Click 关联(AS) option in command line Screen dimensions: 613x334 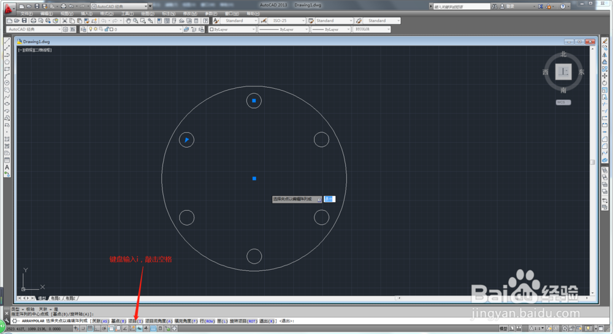pos(101,321)
